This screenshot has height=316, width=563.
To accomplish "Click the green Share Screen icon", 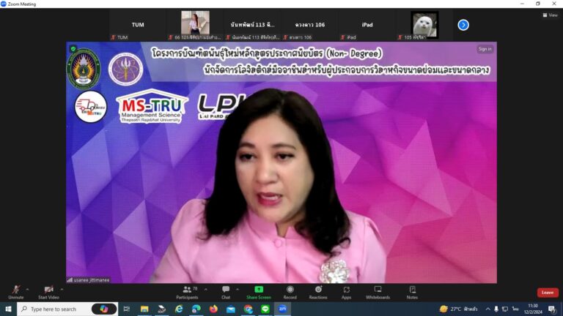I will [259, 289].
